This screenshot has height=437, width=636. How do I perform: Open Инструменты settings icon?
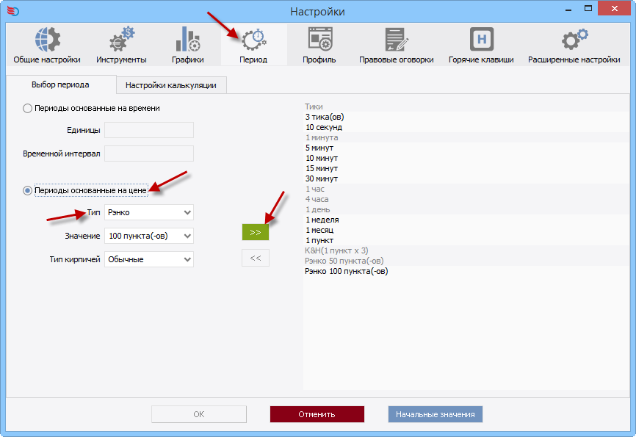pos(121,40)
